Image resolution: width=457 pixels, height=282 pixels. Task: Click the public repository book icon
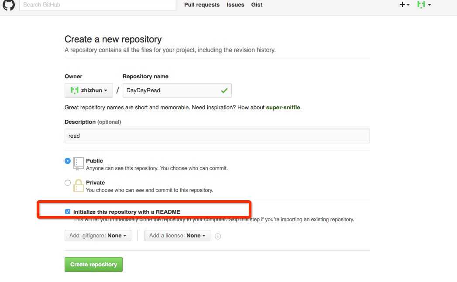79,164
